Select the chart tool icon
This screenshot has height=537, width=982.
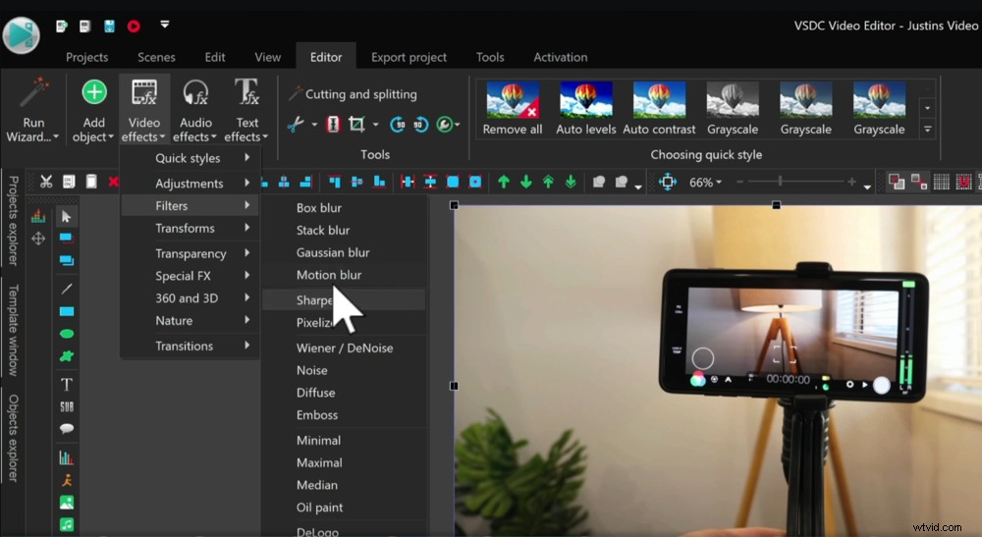[x=67, y=457]
